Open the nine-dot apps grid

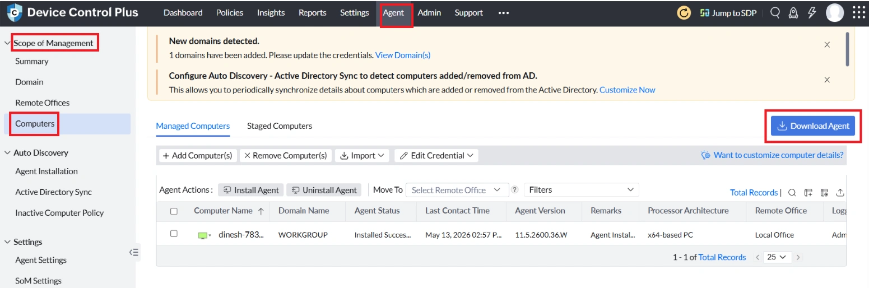coord(858,12)
